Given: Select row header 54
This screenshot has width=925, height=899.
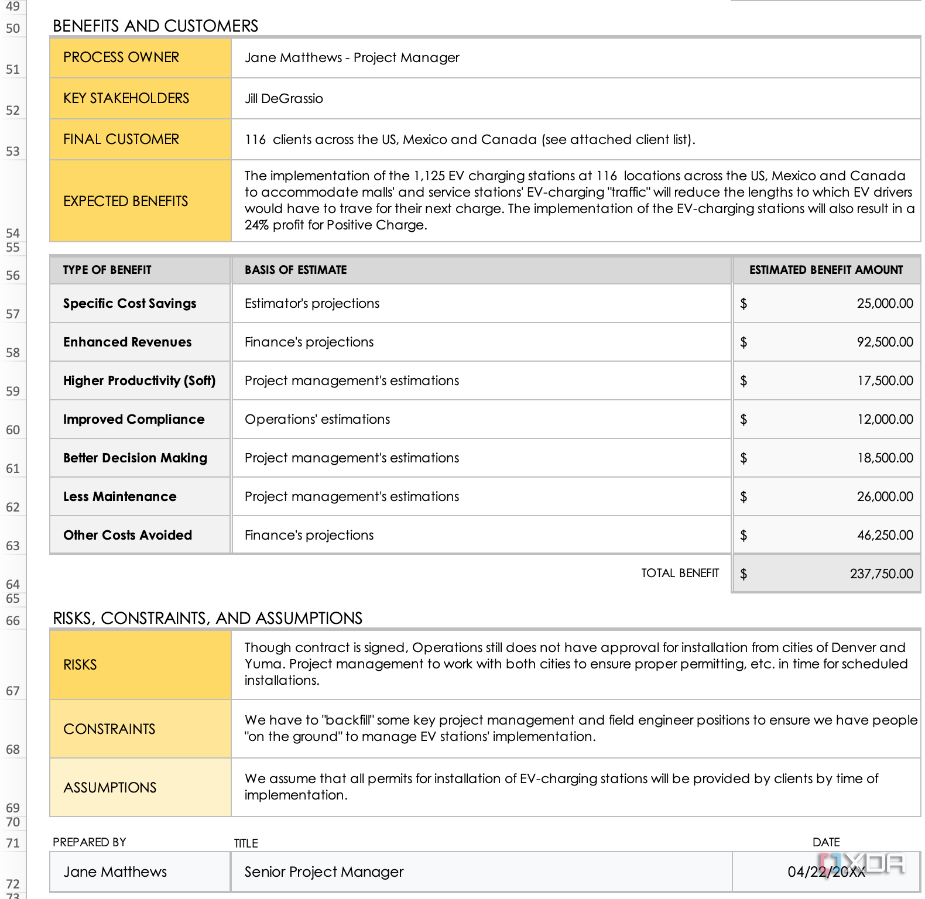Looking at the screenshot, I should (x=13, y=201).
